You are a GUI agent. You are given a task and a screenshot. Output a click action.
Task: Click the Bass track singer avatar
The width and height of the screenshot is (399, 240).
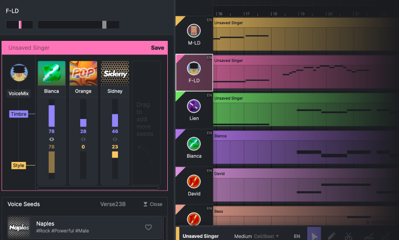coord(194,219)
